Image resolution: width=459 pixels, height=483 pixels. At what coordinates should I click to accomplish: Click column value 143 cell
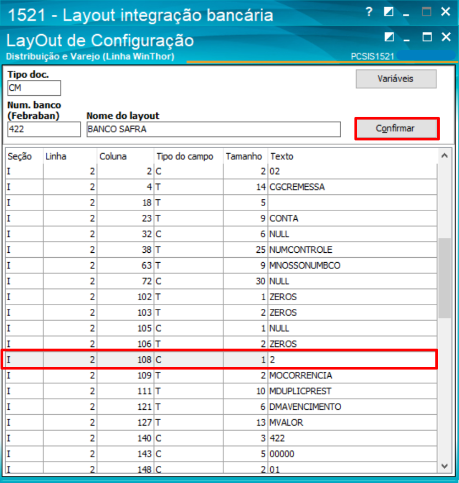(x=125, y=454)
